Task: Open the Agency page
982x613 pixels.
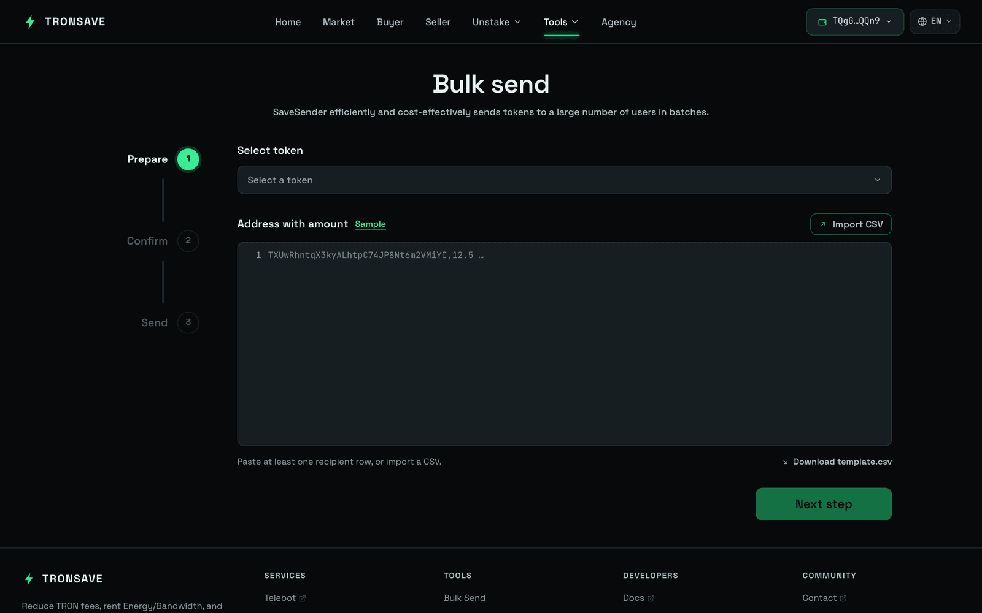Action: coord(619,22)
